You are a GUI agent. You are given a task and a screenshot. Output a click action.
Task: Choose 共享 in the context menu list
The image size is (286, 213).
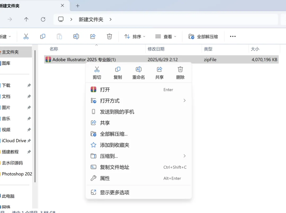pos(139,123)
